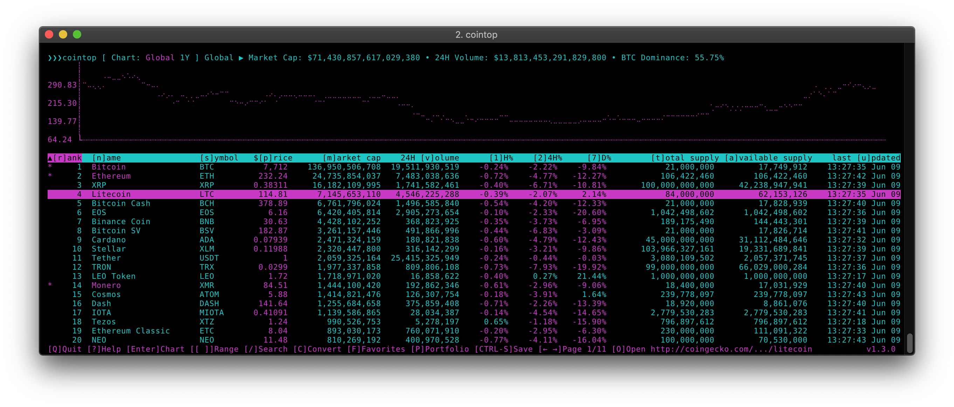The width and height of the screenshot is (954, 407).
Task: Open the coingecko.com litecoin link
Action: [731, 349]
